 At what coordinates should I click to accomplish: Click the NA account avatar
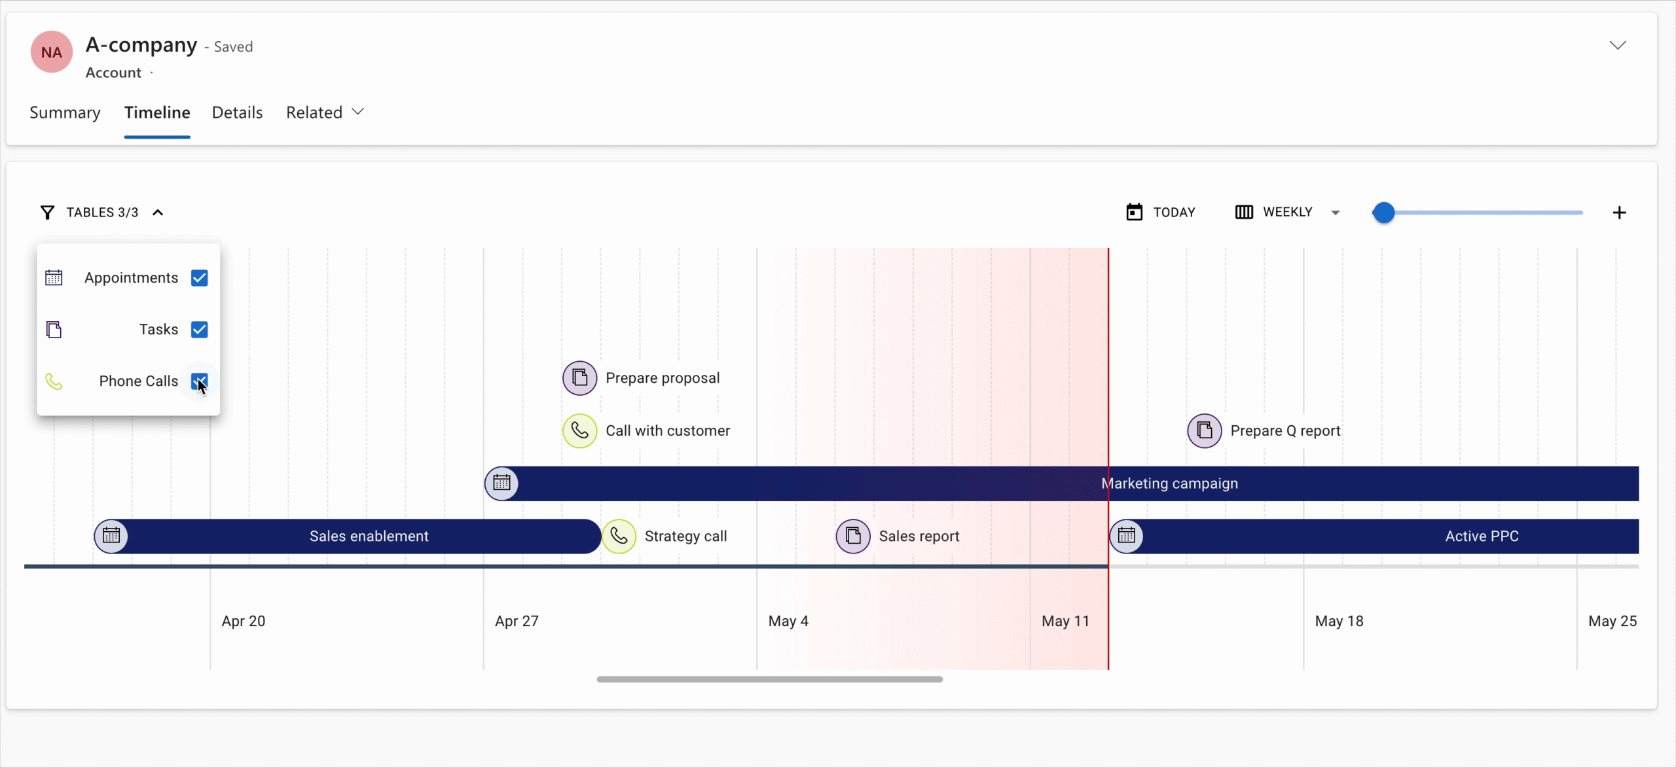(x=52, y=52)
